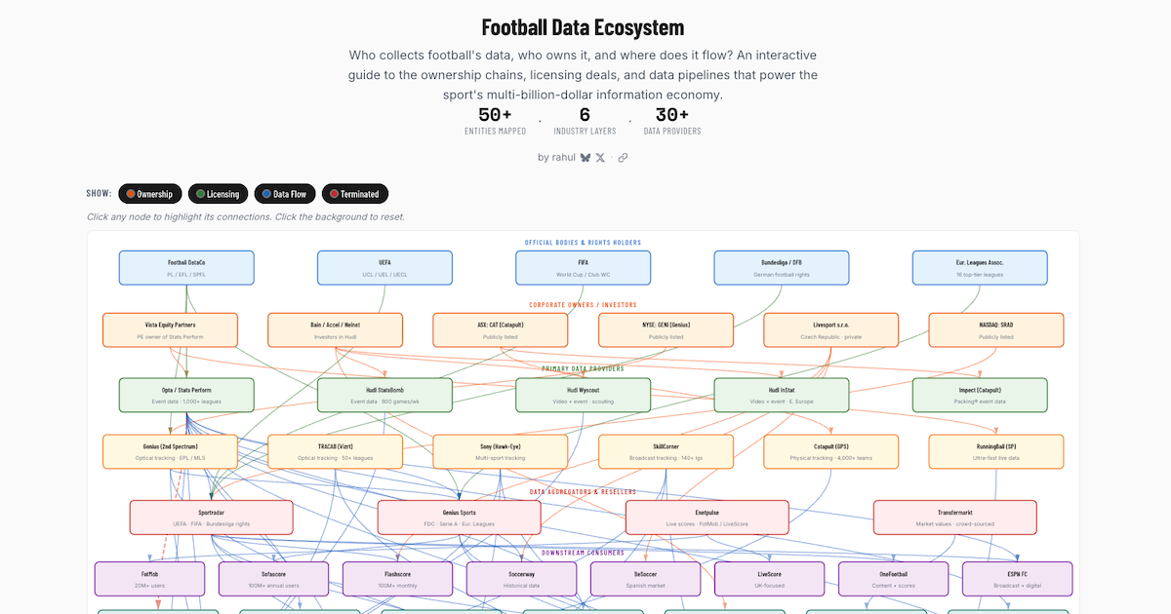Viewport: 1171px width, 614px height.
Task: Highlight the FotMob downstream consumer node
Action: click(148, 578)
